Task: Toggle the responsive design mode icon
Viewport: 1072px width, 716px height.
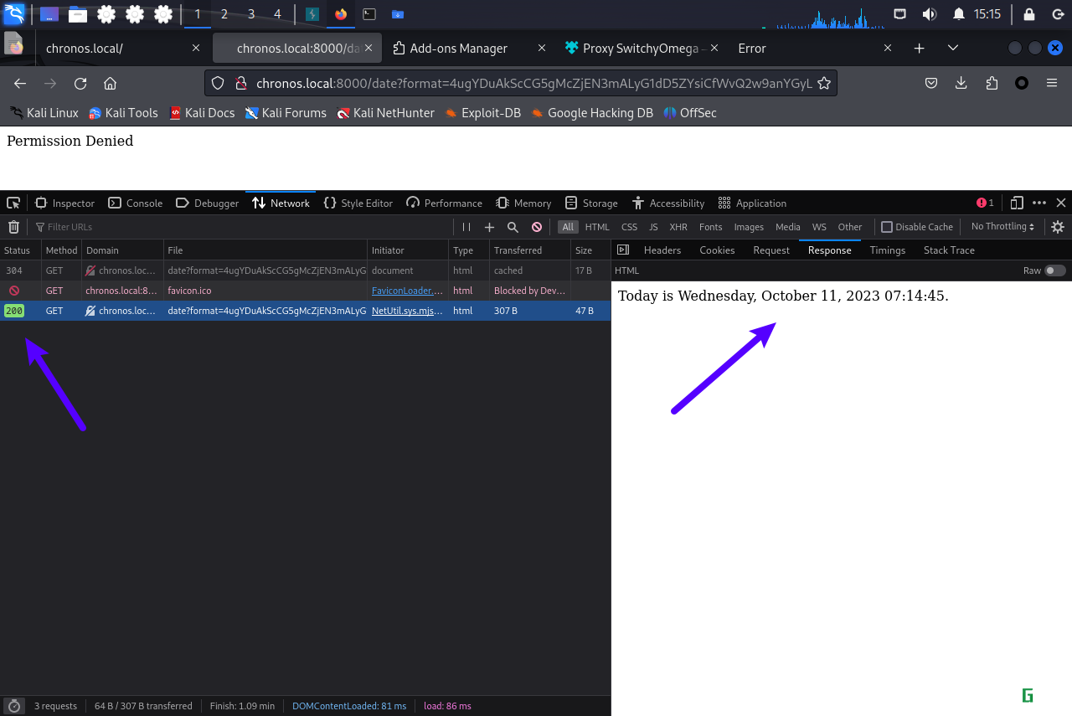Action: (x=1017, y=203)
